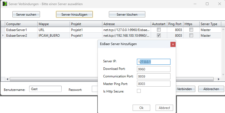Sort by the Mappe column header
The width and height of the screenshot is (225, 113).
(x=54, y=24)
